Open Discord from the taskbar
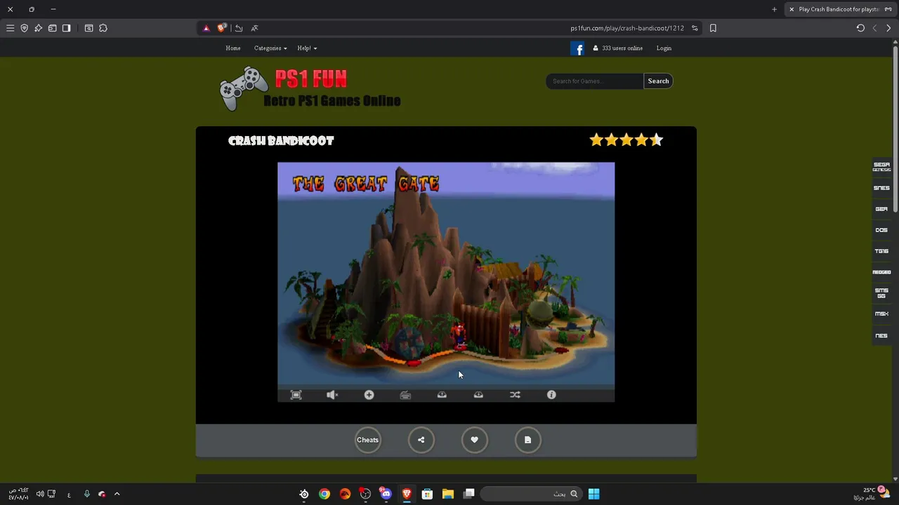Screen dimensions: 899x505 coord(386,494)
